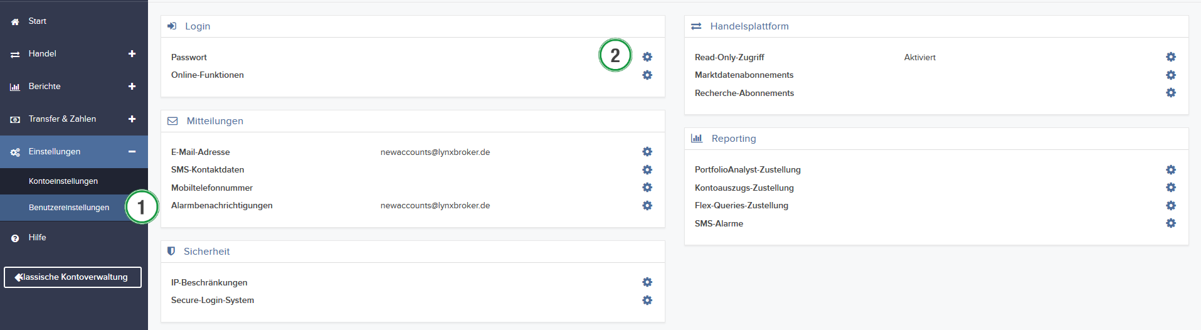Collapse the Einstellungen menu minus sign
This screenshot has height=330, width=1201.
click(132, 152)
